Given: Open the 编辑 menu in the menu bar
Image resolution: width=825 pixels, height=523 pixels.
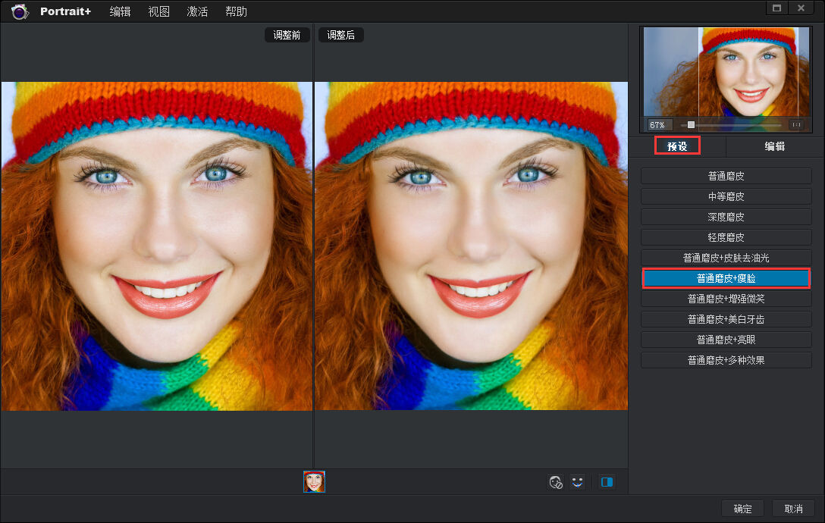Looking at the screenshot, I should (120, 11).
